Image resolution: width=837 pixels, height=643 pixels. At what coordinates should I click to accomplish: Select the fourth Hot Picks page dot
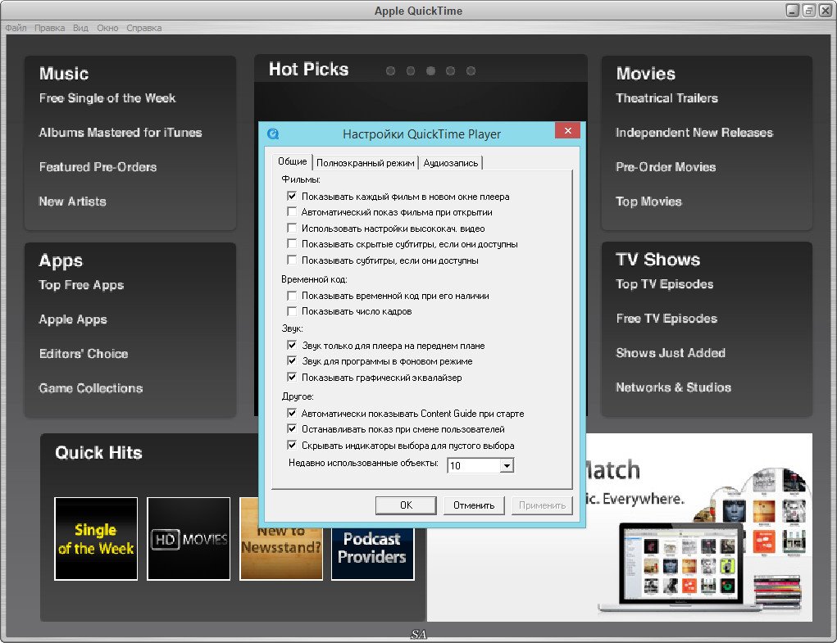coord(451,71)
